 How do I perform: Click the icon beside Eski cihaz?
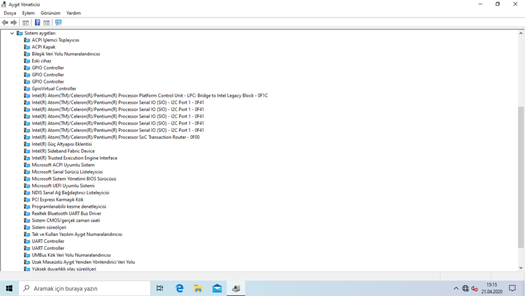click(x=27, y=61)
